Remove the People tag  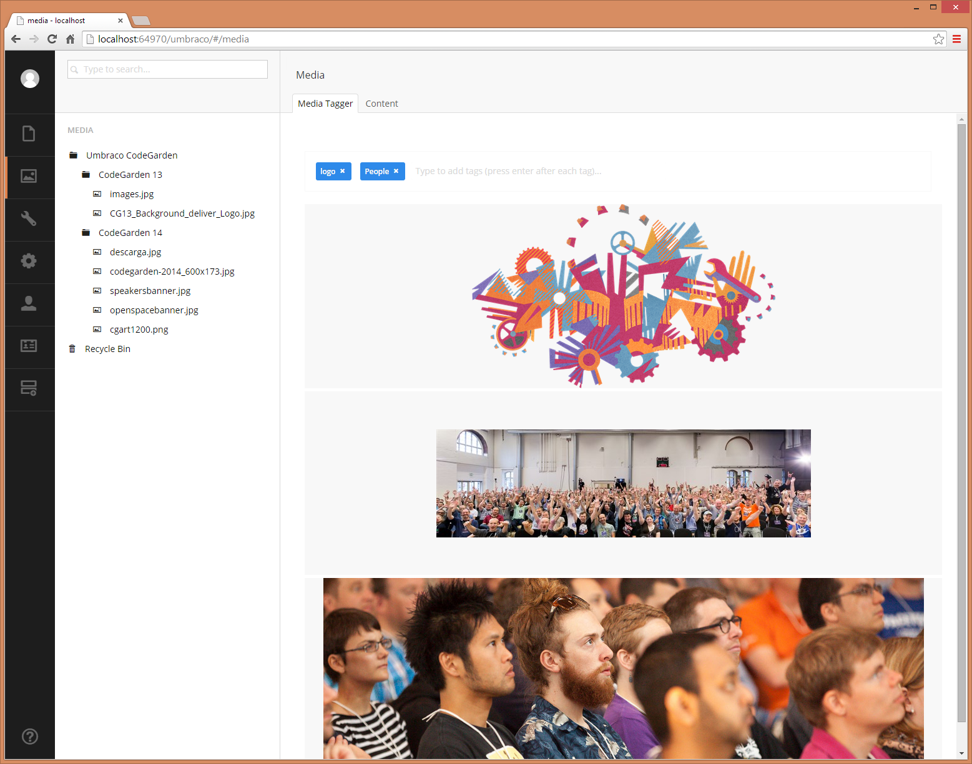[396, 171]
